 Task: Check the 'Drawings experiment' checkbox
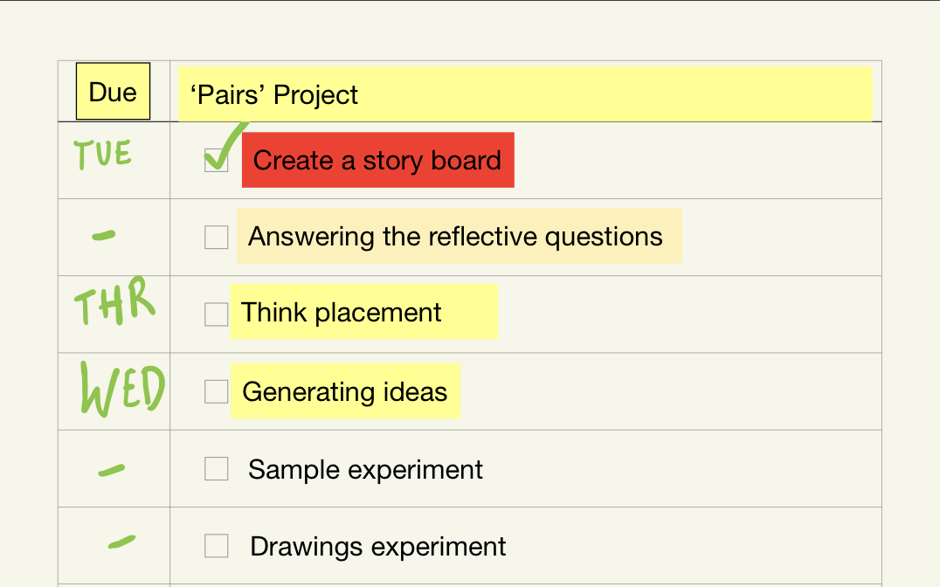(x=216, y=547)
